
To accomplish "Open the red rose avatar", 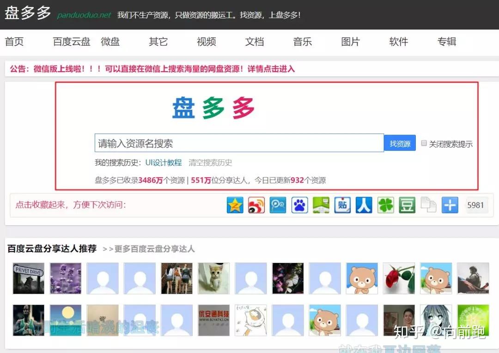I will click(399, 278).
